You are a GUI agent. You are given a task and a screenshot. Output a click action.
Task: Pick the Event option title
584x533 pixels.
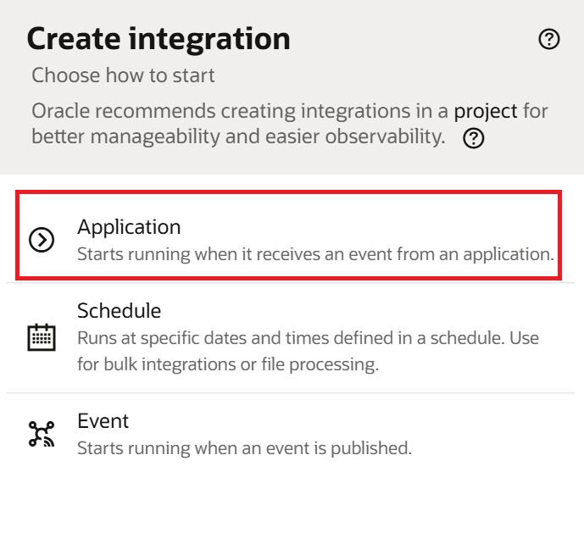point(103,421)
